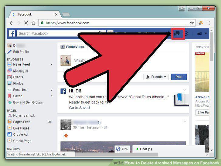Click the facebook.com address bar
221x166 pixels.
click(117, 23)
